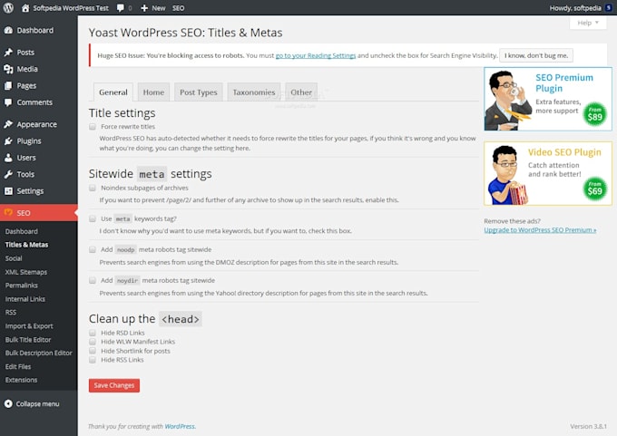This screenshot has height=436, width=617.
Task: Check Hide RSD Links
Action: [93, 333]
